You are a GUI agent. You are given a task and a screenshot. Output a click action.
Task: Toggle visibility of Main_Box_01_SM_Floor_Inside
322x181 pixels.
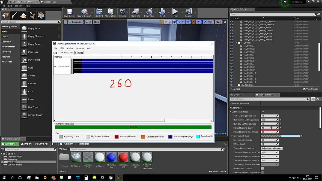point(231,28)
